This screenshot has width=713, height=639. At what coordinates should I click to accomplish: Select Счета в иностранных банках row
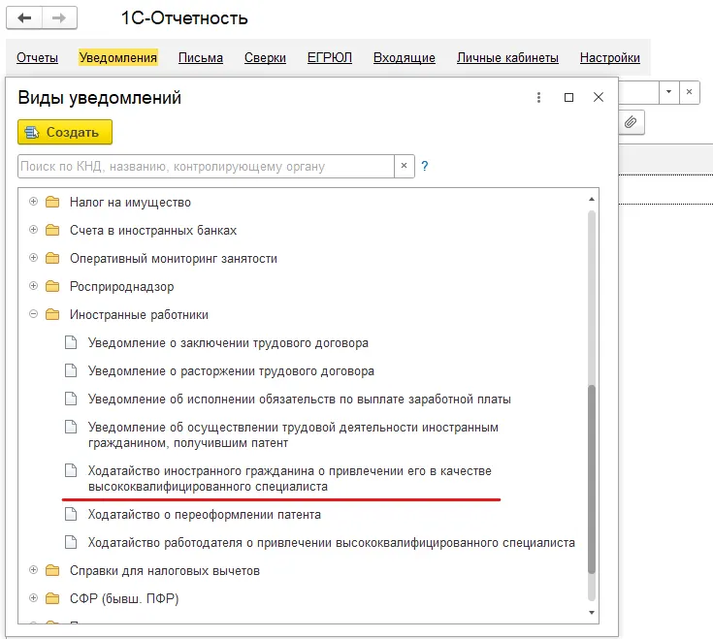303,230
